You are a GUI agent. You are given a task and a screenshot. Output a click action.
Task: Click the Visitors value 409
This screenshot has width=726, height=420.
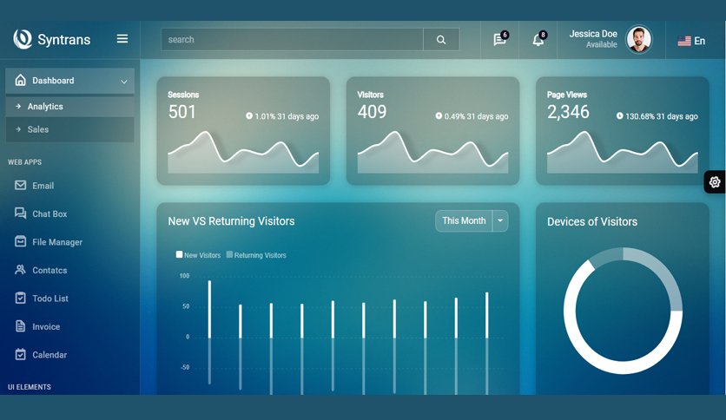point(372,111)
